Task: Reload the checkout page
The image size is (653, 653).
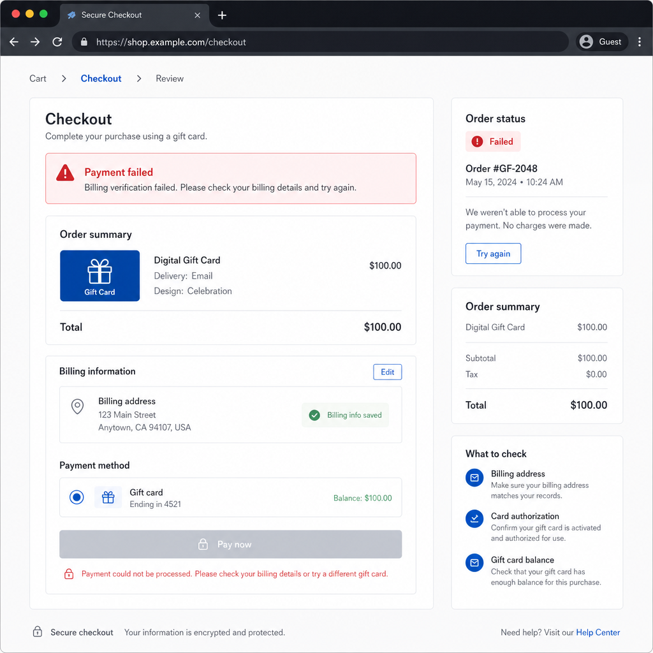Action: [57, 41]
